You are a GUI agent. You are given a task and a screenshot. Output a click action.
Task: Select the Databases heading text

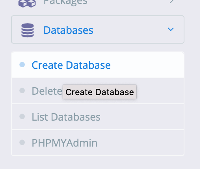[x=68, y=30]
